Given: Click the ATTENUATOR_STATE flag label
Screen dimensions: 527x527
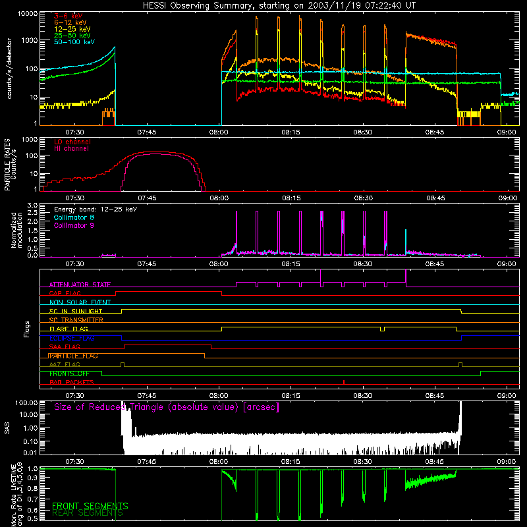Looking at the screenshot, I should 80,285.
